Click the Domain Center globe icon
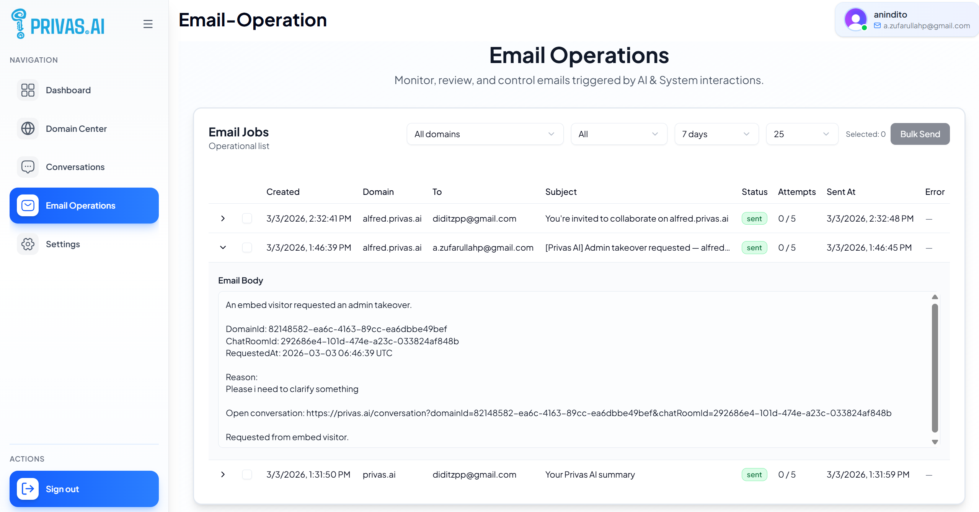This screenshot has height=512, width=979. tap(28, 129)
